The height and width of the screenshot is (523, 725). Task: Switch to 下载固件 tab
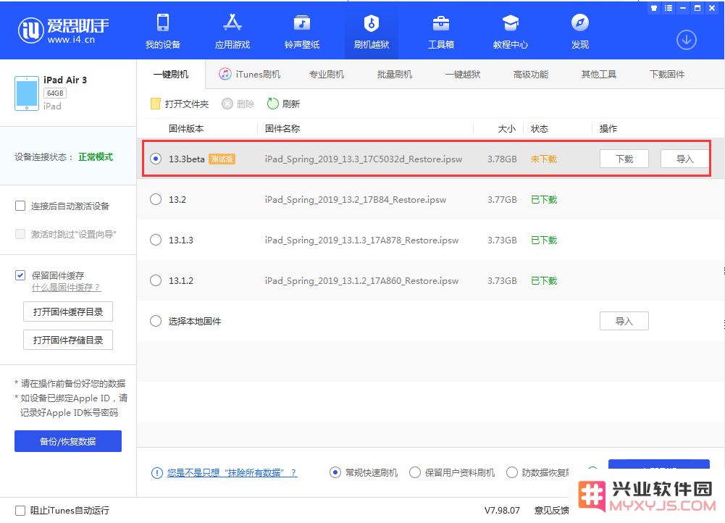click(x=667, y=75)
